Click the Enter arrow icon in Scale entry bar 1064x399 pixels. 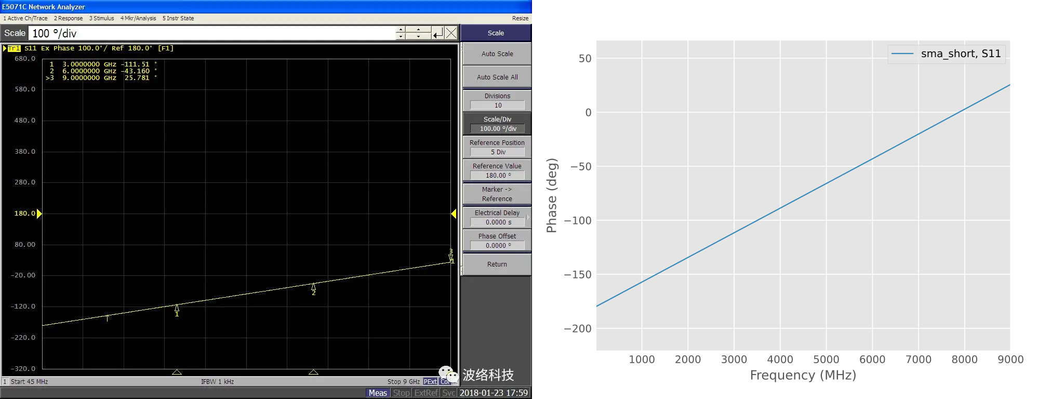[x=438, y=33]
